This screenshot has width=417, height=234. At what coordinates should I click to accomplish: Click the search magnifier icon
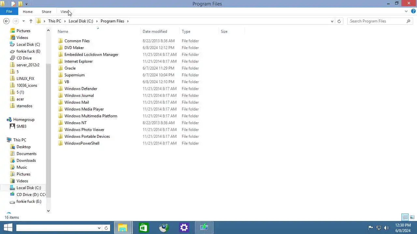tap(408, 21)
